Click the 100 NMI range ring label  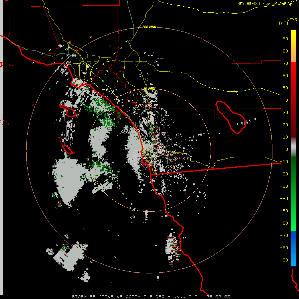click(x=149, y=27)
